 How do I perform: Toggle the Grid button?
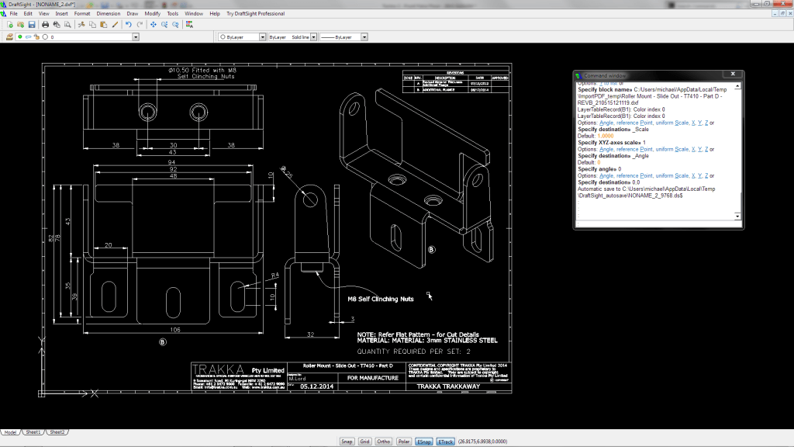(x=365, y=441)
